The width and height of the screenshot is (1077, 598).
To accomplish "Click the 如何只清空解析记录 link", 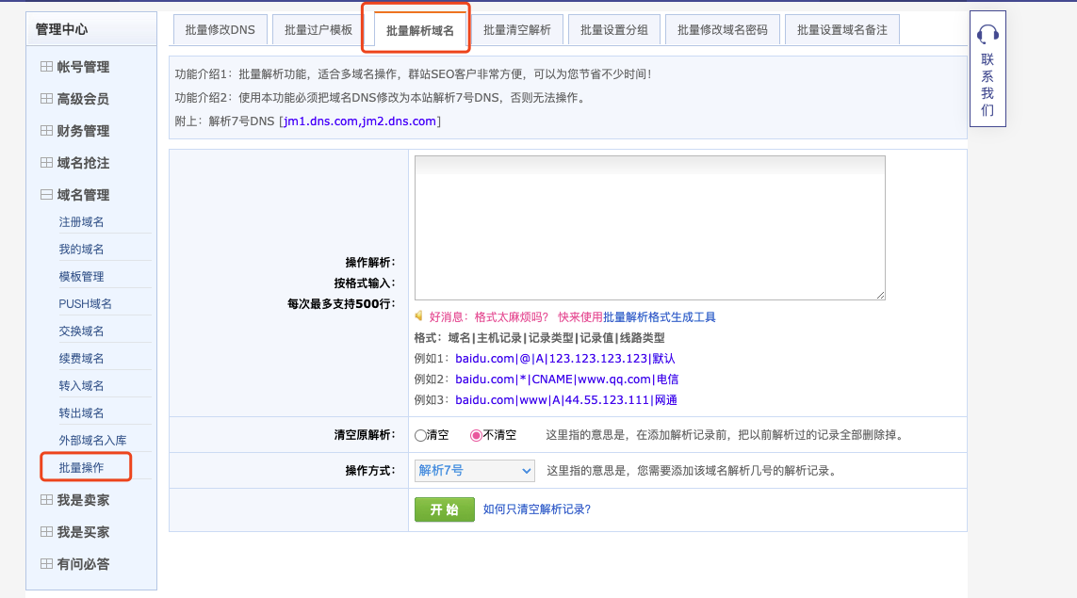I will click(x=536, y=509).
